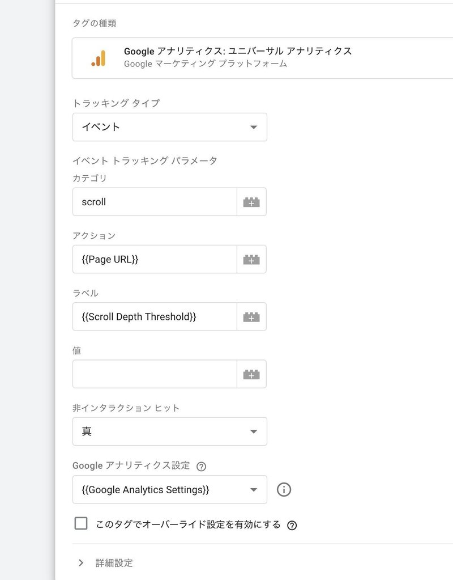This screenshot has width=453, height=580.
Task: Open the トラッキング タイプ dropdown showing イベント
Action: coord(169,127)
